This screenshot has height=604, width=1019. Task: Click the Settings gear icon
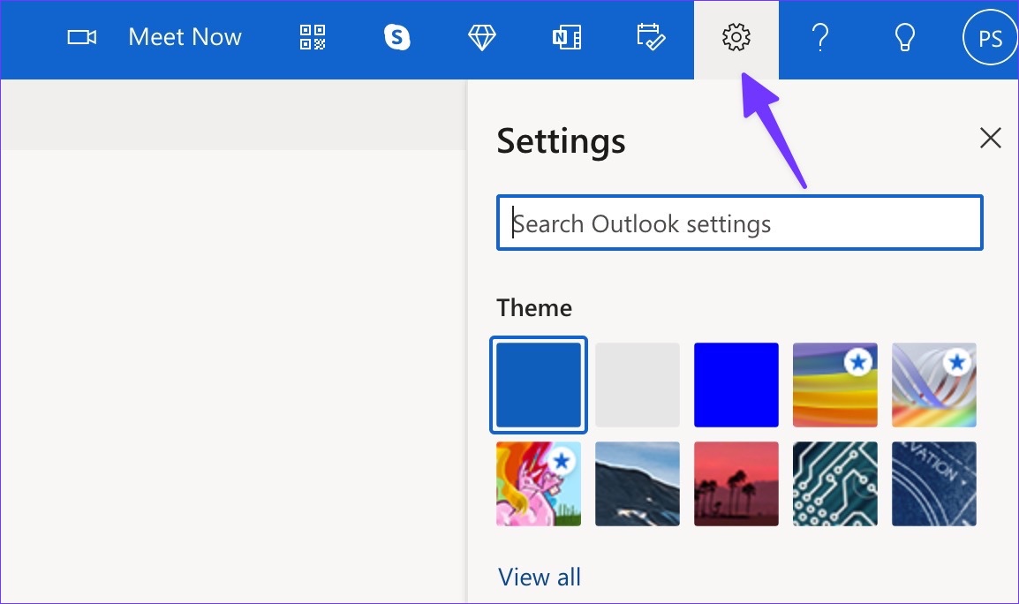736,38
